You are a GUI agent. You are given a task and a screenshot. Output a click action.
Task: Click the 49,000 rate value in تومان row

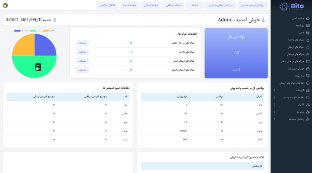click(x=183, y=131)
